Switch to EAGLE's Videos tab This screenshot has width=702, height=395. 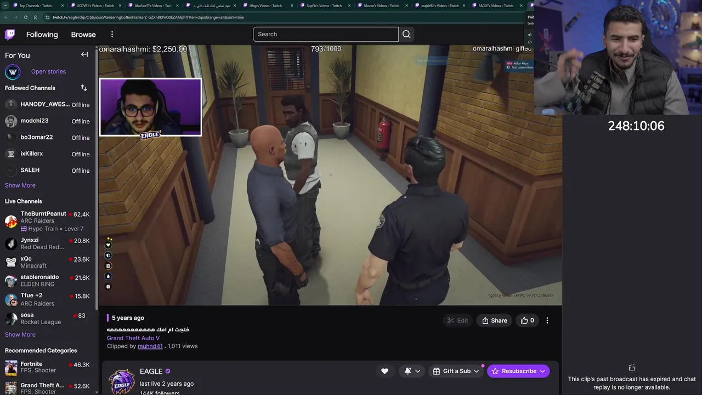tap(496, 5)
